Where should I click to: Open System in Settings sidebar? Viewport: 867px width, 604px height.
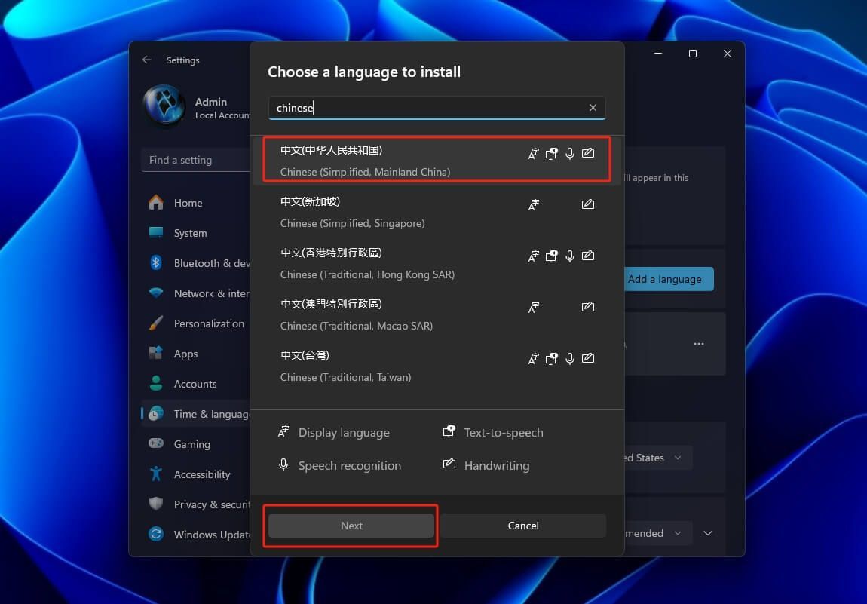coord(196,233)
